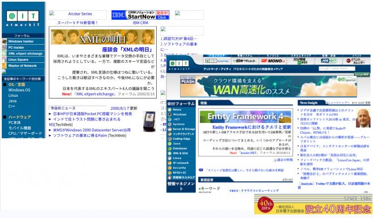
Task: Click the Security icon in forum list
Action: [x=170, y=168]
